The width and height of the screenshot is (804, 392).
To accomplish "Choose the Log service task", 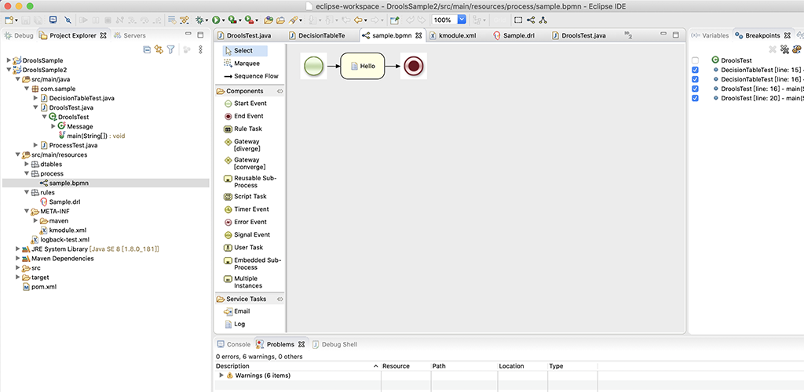I will click(235, 324).
